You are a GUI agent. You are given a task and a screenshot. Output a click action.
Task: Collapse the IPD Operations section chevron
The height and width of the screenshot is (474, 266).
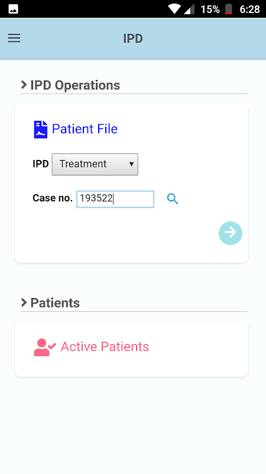point(24,85)
